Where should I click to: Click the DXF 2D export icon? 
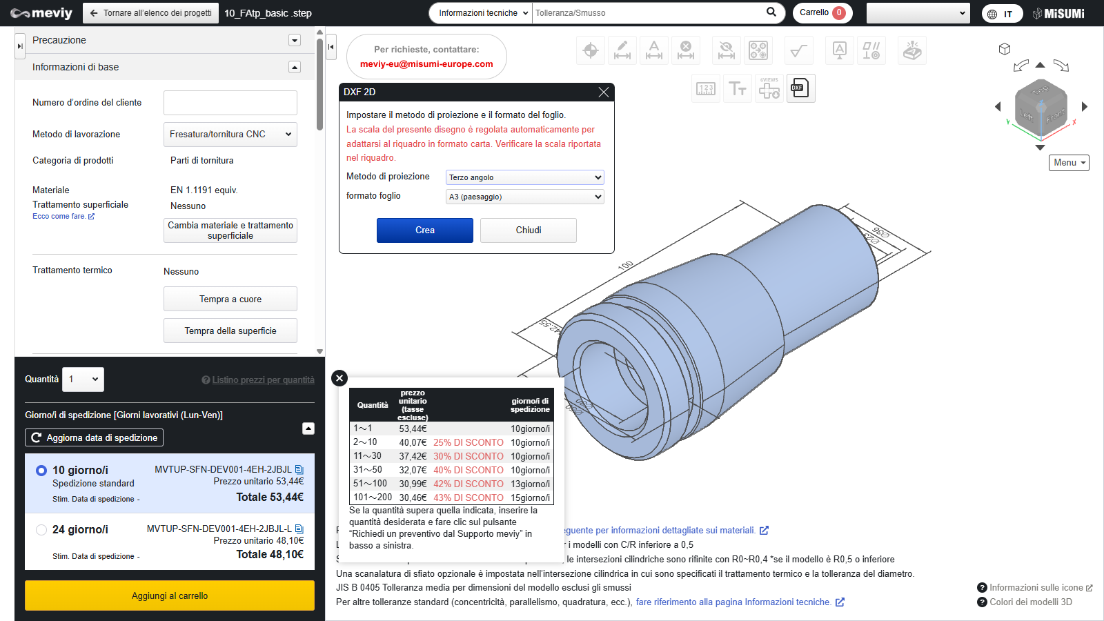point(800,88)
